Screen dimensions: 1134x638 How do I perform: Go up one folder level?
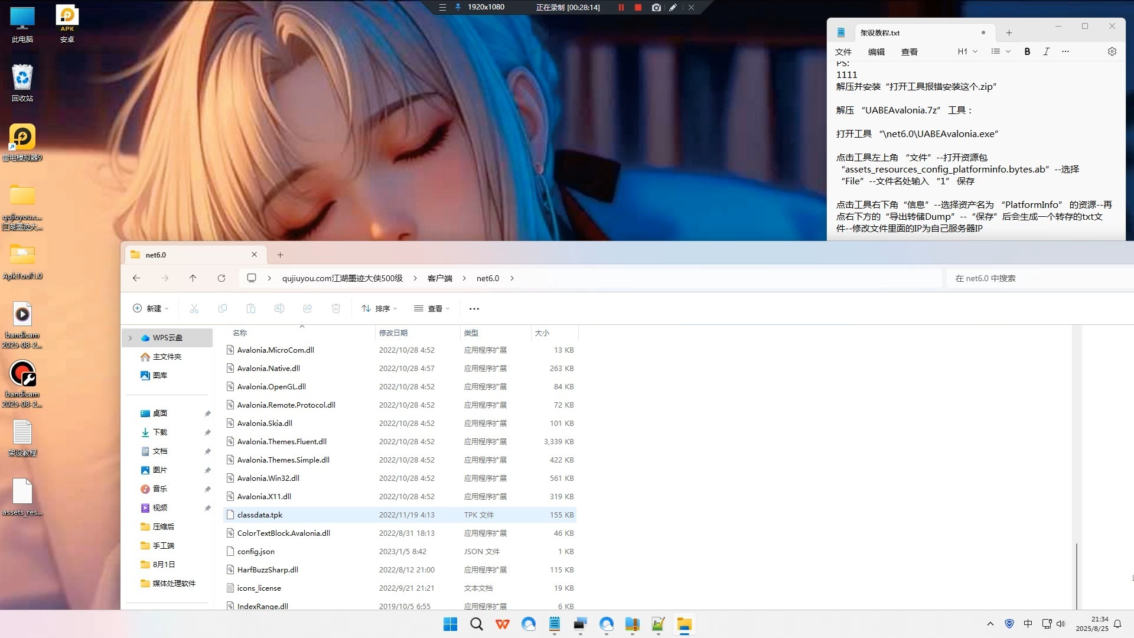coord(193,278)
